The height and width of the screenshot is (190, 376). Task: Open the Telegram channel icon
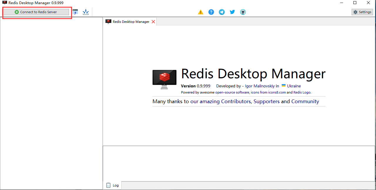tap(222, 12)
